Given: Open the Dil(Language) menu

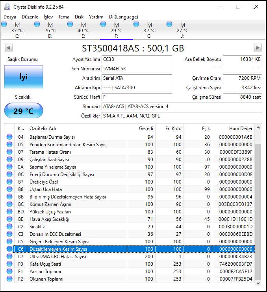Looking at the screenshot, I should click(123, 17).
